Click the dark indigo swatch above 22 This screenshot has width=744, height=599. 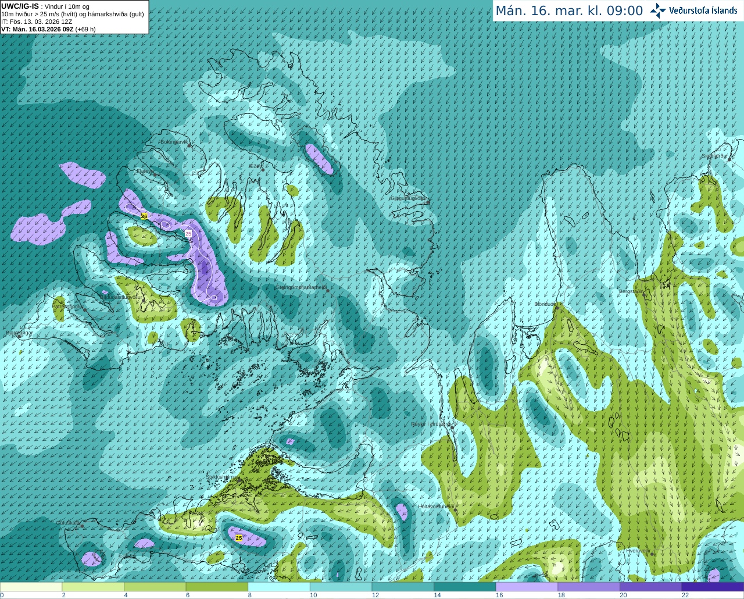(713, 587)
